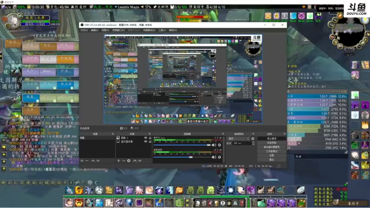Move scene down in Scenes panel
This screenshot has height=208, width=370.
[98, 160]
